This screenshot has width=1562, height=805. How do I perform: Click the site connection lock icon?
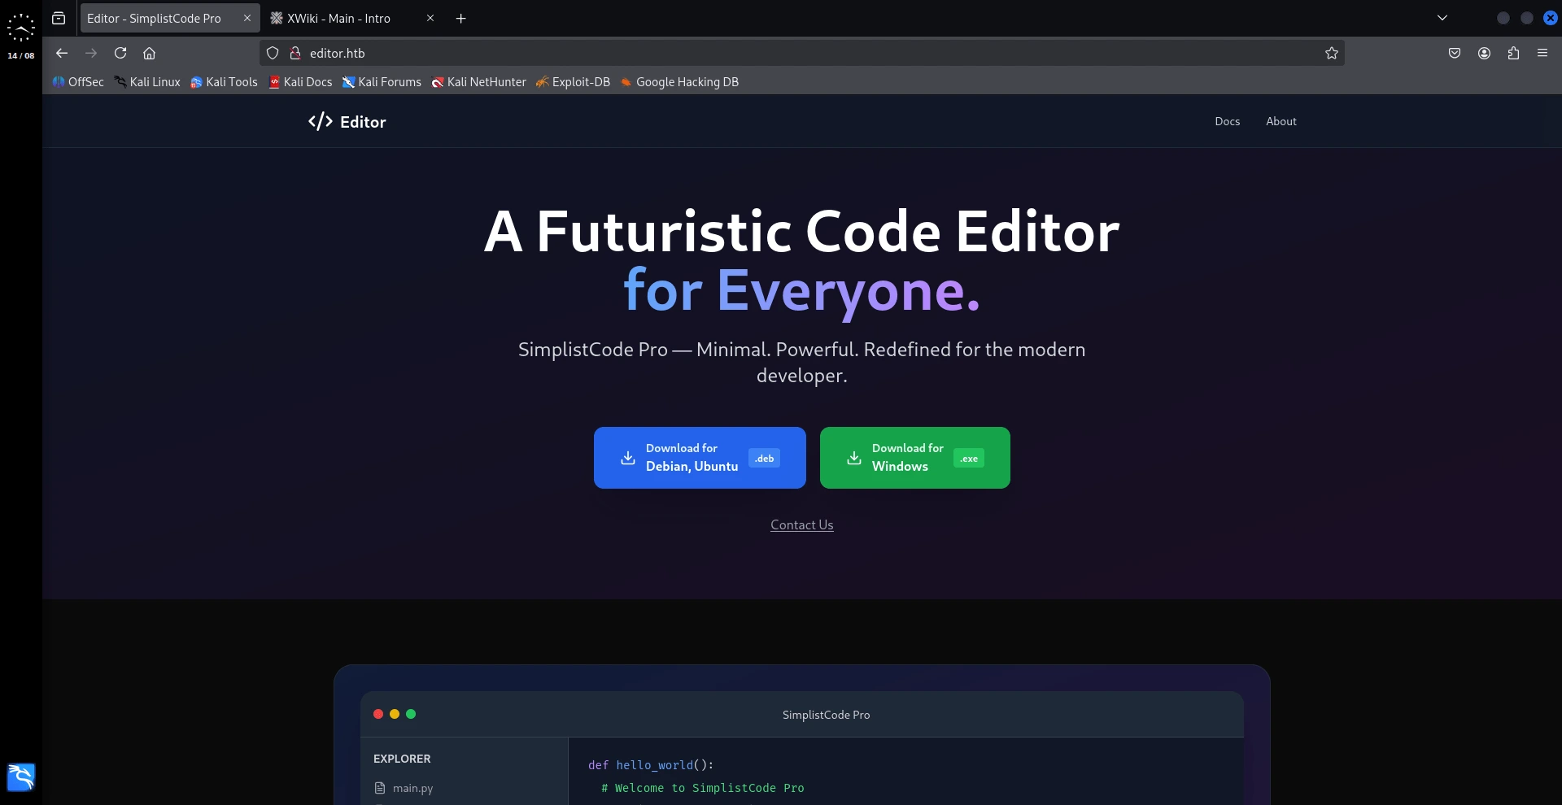pyautogui.click(x=295, y=53)
